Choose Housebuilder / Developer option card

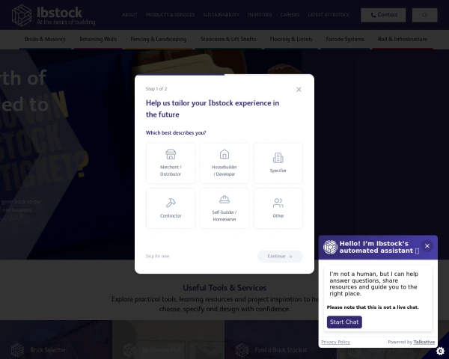tap(224, 163)
